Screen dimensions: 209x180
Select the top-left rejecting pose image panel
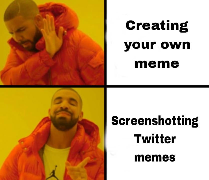coord(52,42)
